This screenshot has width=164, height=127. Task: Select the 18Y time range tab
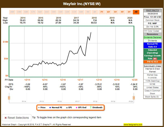[26, 12]
